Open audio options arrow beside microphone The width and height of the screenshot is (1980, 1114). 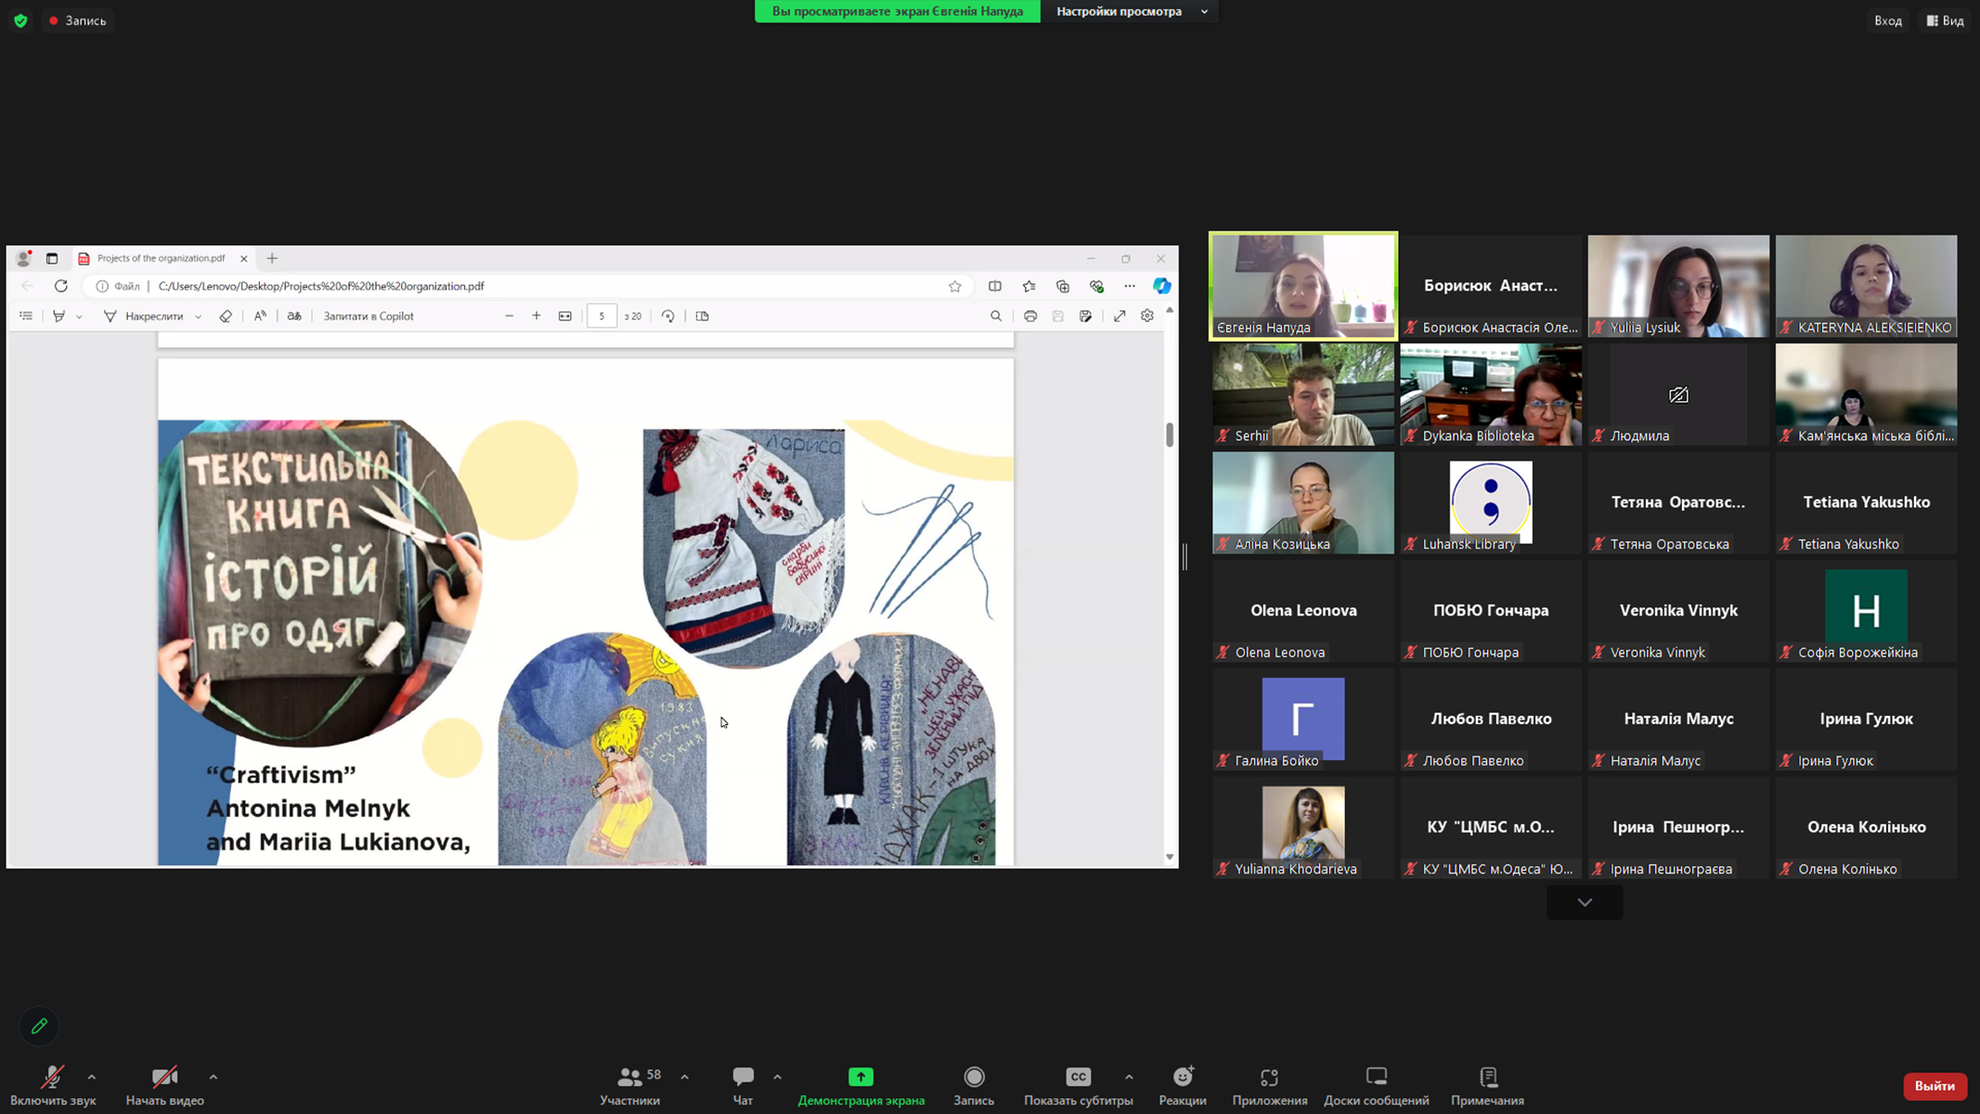pos(92,1077)
